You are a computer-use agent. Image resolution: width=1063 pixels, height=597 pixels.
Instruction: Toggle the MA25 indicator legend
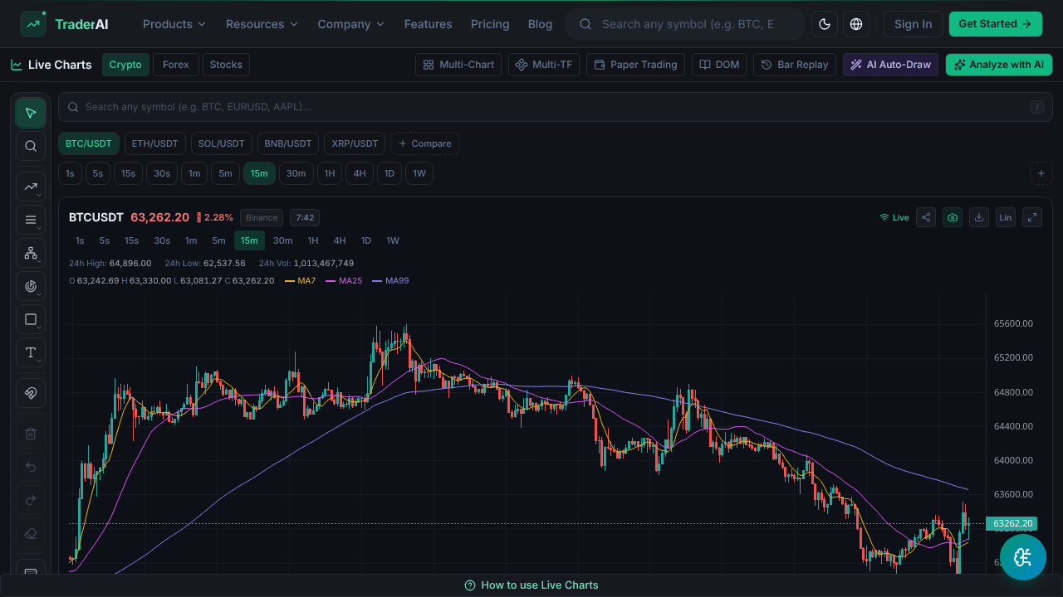point(344,280)
